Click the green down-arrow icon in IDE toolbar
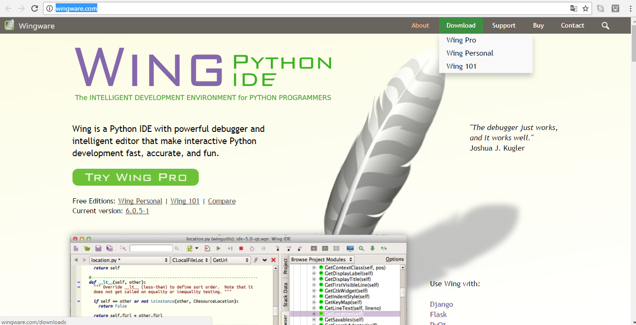 372,248
